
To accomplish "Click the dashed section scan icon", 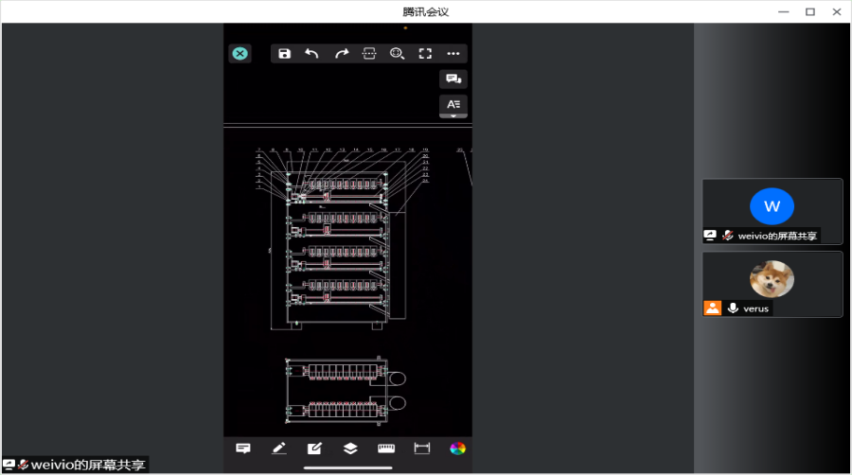I will [369, 54].
